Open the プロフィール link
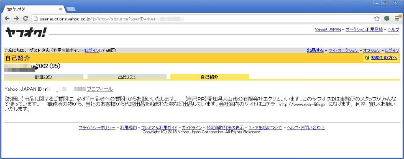 click(100, 89)
